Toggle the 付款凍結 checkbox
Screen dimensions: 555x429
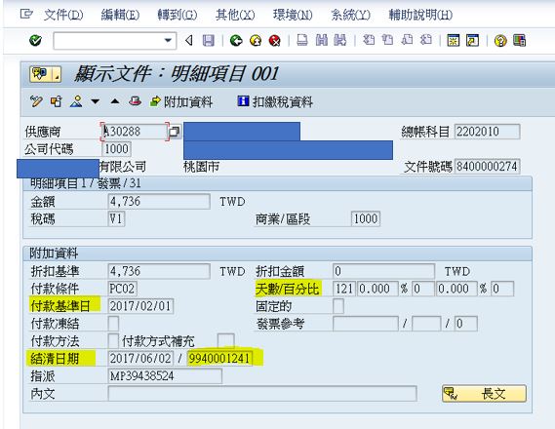(x=113, y=324)
